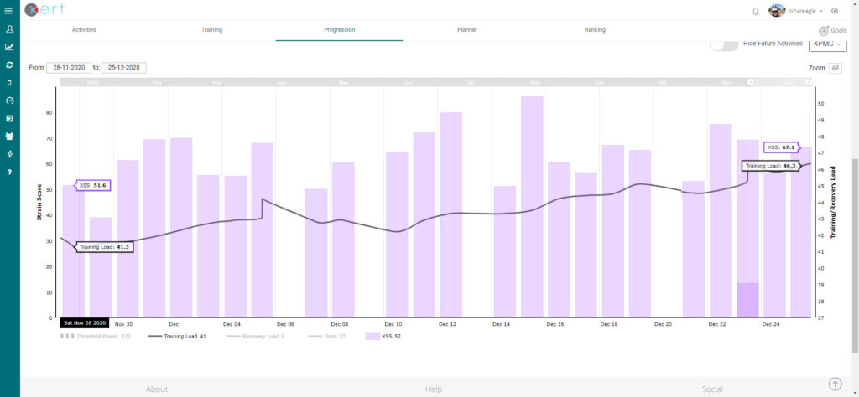859x397 pixels.
Task: Click the XSS color swatch in legend
Action: 372,336
